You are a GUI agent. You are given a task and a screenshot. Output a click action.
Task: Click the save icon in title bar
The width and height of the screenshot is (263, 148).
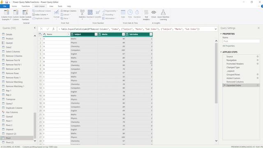[7, 2]
